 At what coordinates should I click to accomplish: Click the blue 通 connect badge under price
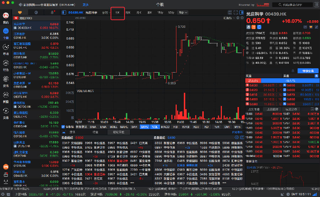(x=249, y=27)
